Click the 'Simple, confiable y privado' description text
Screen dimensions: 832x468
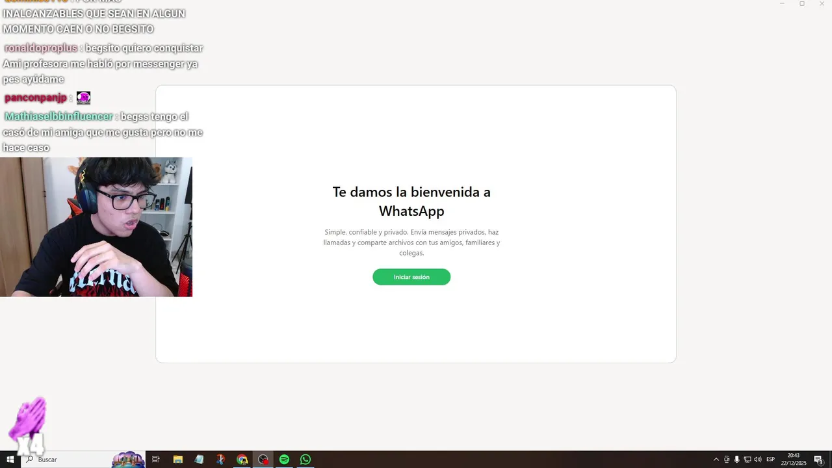[411, 242]
